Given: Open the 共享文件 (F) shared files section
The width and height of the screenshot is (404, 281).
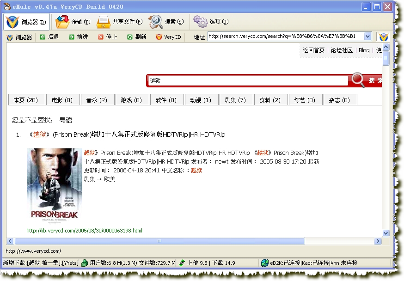Looking at the screenshot, I should [120, 22].
